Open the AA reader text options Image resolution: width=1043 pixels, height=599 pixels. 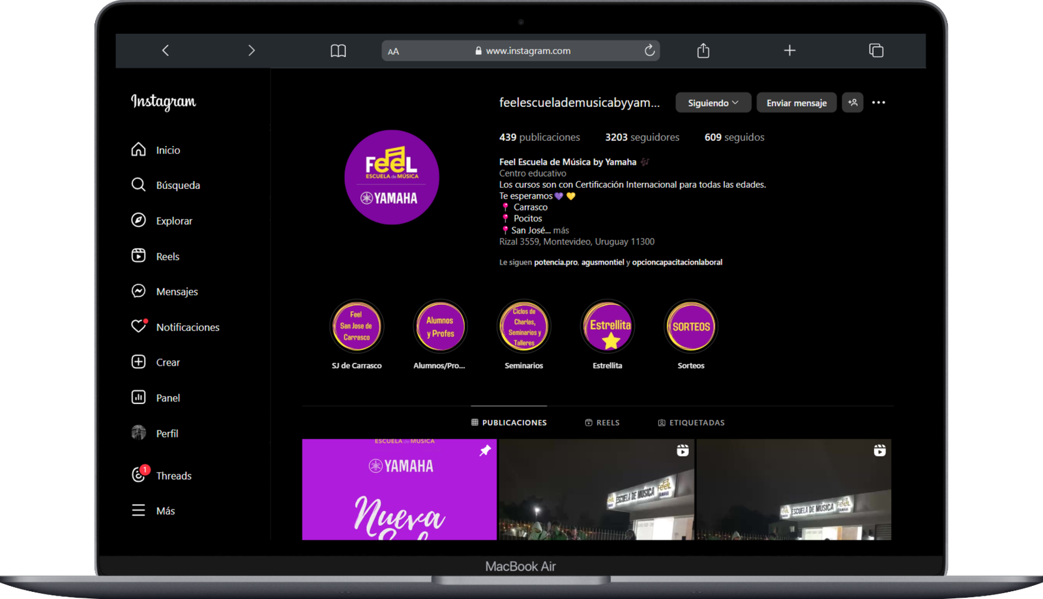[393, 51]
